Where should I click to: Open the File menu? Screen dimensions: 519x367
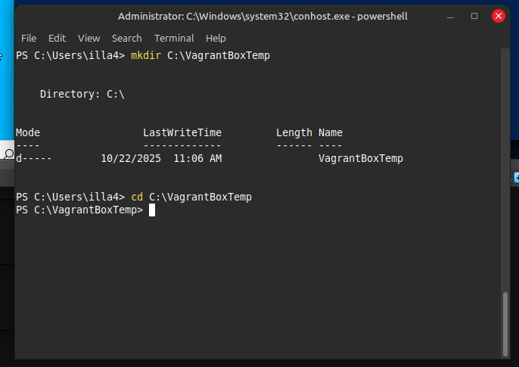(x=29, y=38)
